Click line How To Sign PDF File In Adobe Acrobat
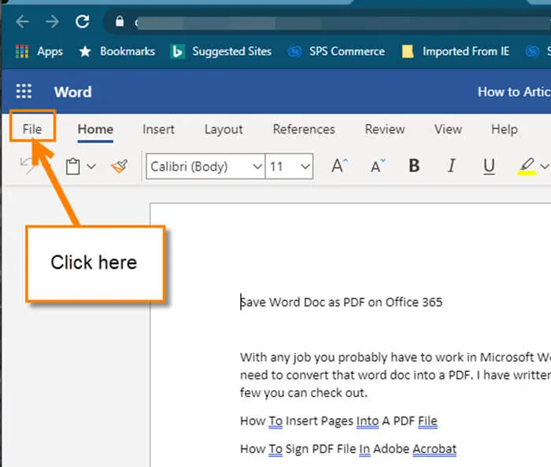Image resolution: width=551 pixels, height=467 pixels. (348, 449)
